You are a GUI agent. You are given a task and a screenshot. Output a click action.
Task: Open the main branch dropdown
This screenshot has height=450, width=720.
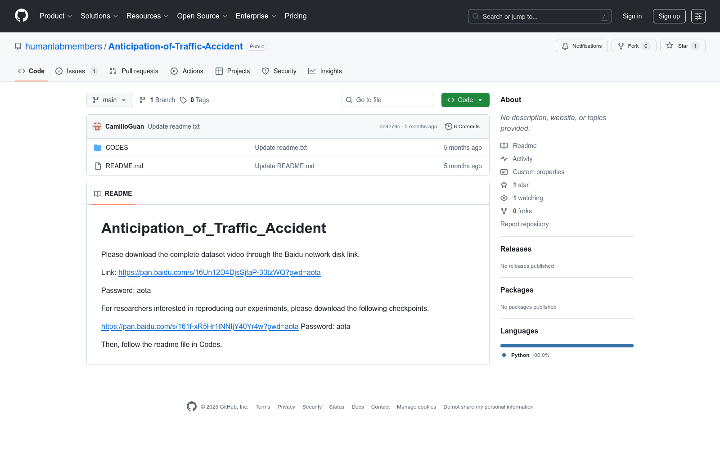pos(109,100)
